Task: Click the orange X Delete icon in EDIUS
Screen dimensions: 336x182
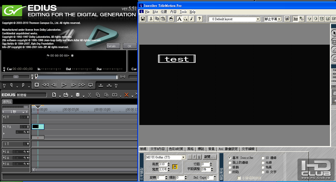Action: (x=127, y=95)
